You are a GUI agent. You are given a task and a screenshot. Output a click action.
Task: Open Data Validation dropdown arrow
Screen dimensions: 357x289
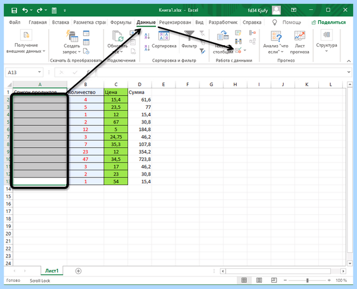pos(245,50)
